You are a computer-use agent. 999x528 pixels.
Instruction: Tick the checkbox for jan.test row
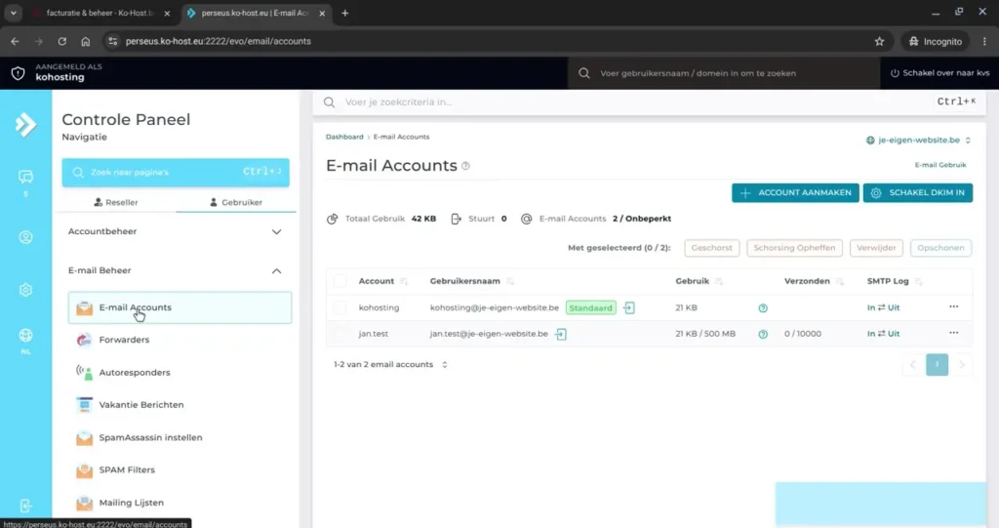340,334
